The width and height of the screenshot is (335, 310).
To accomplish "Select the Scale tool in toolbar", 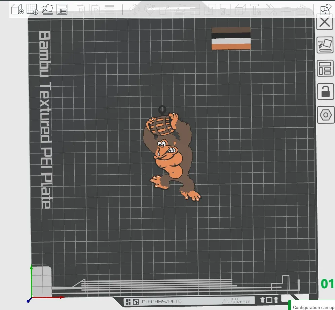I will 164,9.
